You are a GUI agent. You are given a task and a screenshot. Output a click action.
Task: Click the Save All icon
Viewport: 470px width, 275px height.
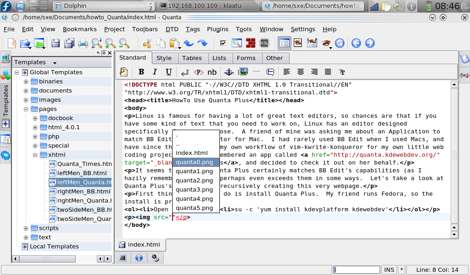point(69,43)
